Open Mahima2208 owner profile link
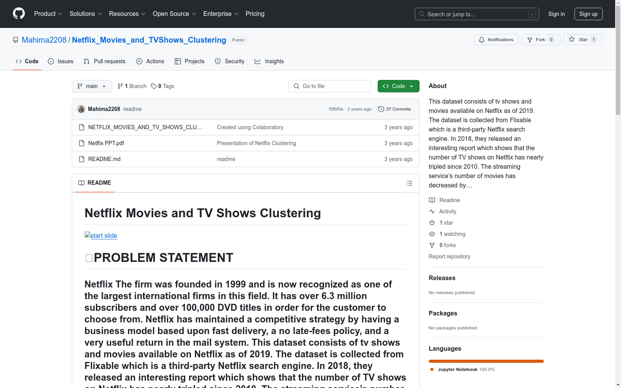The width and height of the screenshot is (621, 388). coord(44,40)
